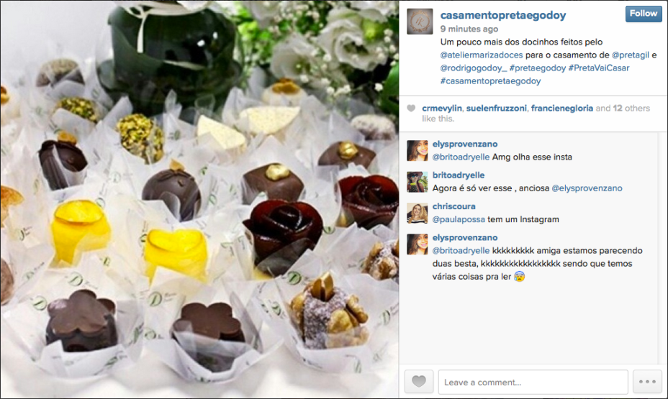This screenshot has height=399, width=668.
Task: Click the #casamentopretaegodoy hashtag
Action: click(490, 81)
